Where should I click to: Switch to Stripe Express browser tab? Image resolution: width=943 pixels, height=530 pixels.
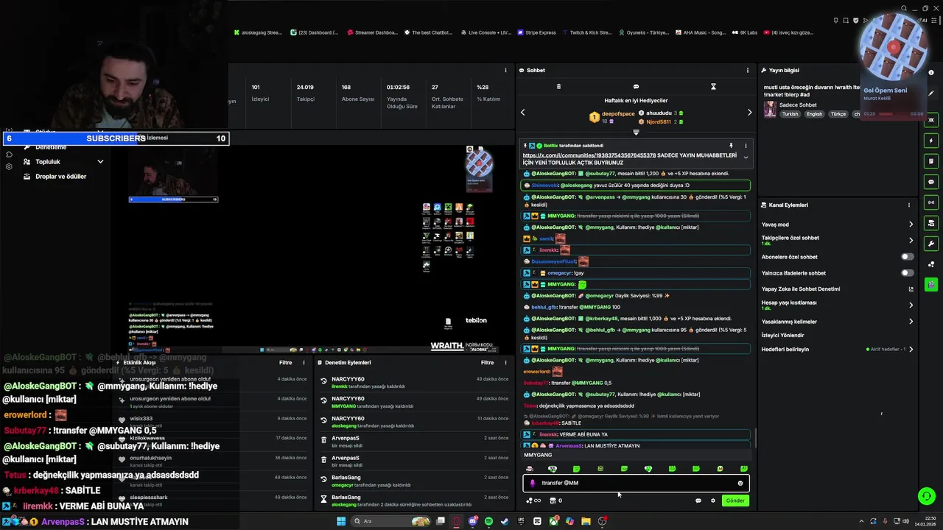(x=536, y=32)
